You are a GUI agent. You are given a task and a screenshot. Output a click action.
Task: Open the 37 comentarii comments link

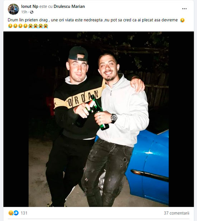[x=177, y=213]
